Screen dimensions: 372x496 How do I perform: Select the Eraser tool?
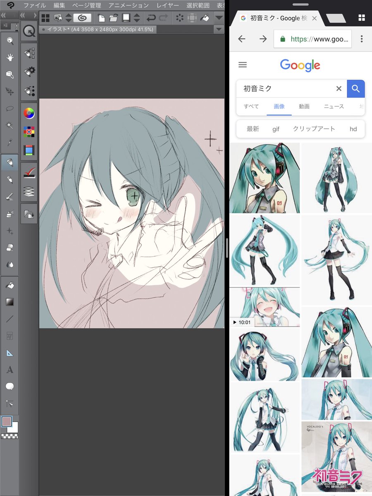10,248
